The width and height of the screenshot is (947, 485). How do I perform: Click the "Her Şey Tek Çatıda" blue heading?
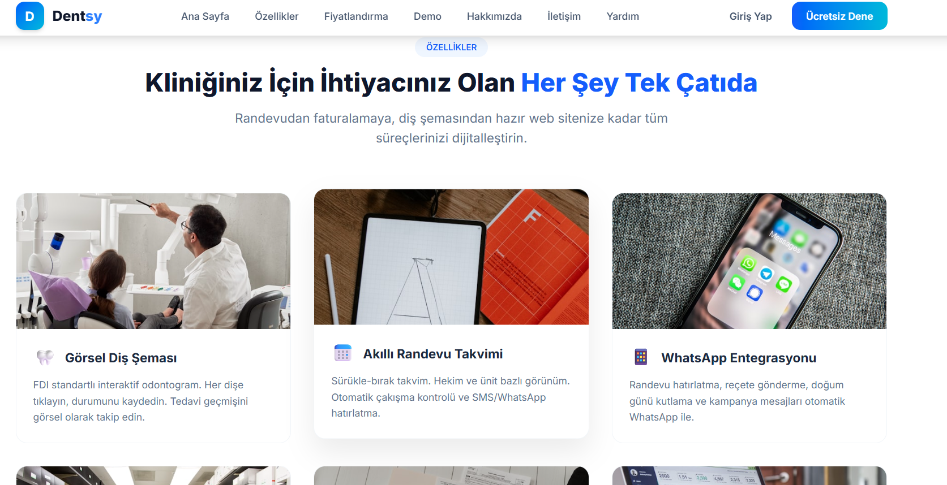click(639, 83)
